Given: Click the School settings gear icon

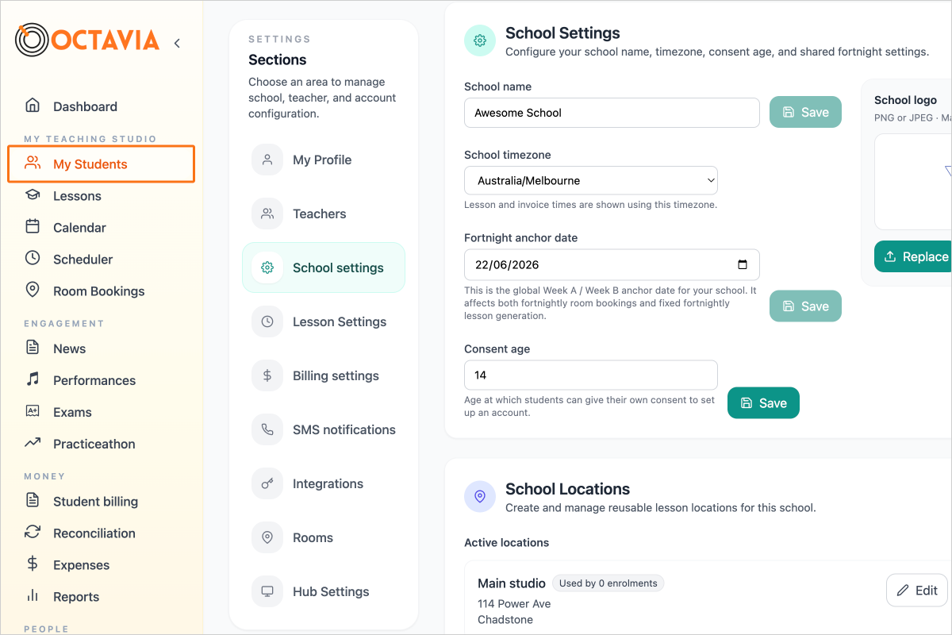Looking at the screenshot, I should [x=267, y=267].
